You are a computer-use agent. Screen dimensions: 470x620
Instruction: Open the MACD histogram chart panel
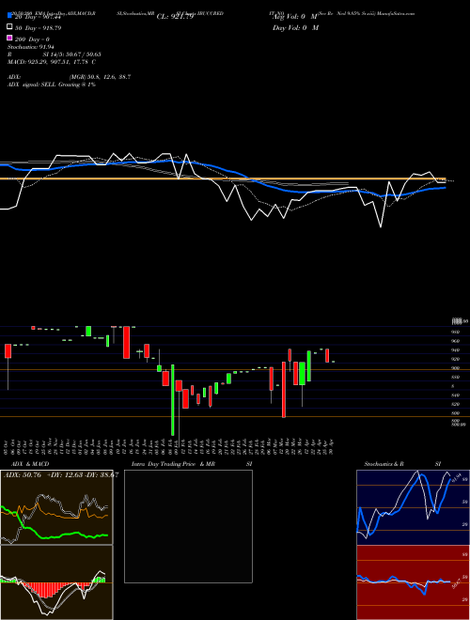click(56, 582)
